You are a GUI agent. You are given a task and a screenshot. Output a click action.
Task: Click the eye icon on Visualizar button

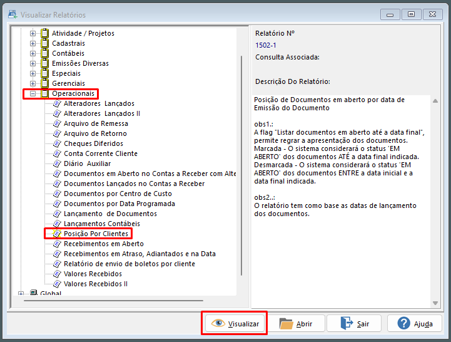pos(218,323)
